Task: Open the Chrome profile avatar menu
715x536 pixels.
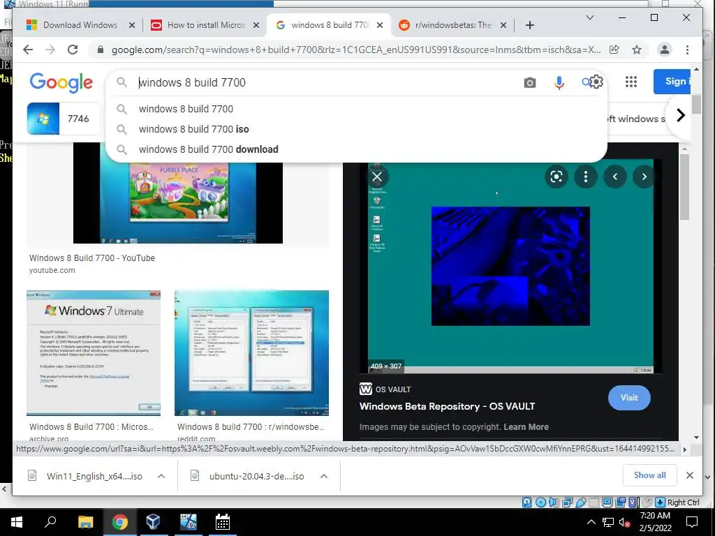Action: [x=665, y=50]
